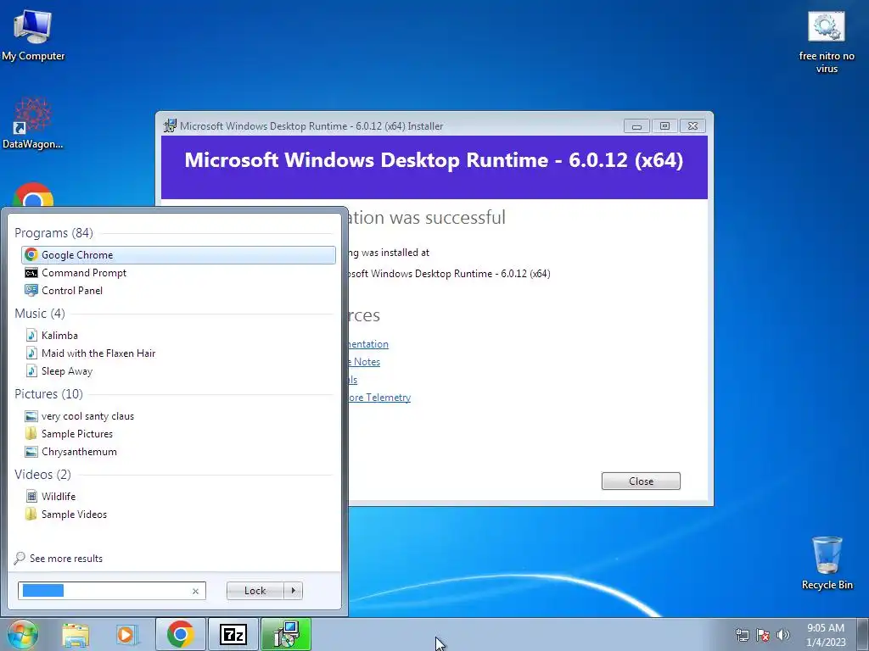
Task: Clear the Start menu search box
Action: (x=195, y=591)
